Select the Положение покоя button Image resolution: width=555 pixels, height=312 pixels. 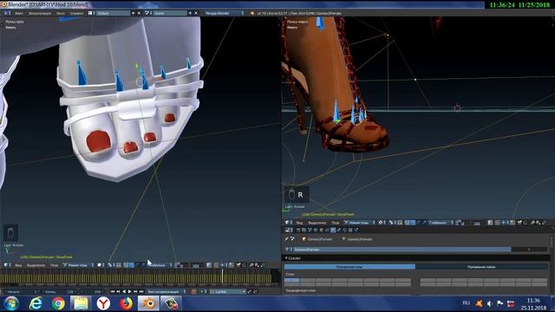tap(482, 267)
